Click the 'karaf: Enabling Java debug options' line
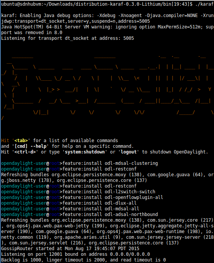214x263 pixels. [107, 16]
